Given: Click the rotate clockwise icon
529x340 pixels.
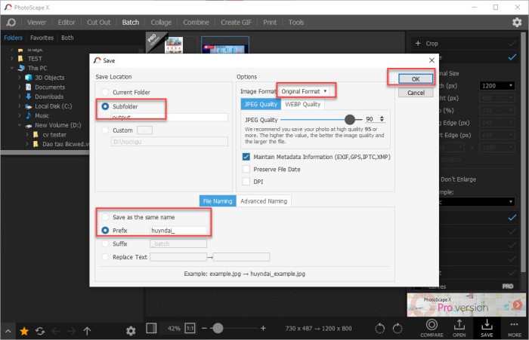Looking at the screenshot, I should (x=399, y=328).
